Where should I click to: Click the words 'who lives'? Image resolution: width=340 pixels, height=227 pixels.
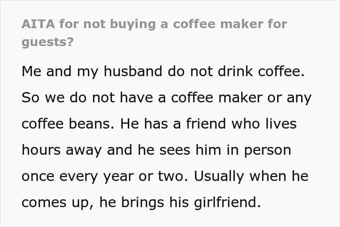tap(264, 124)
